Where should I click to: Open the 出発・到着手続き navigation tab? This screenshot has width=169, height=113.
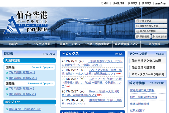pos(98,44)
